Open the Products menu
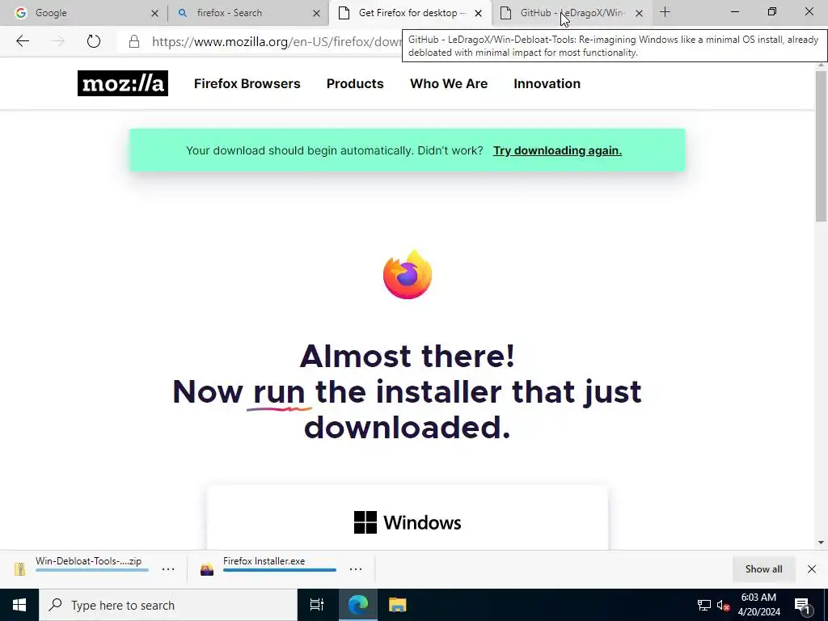 (x=355, y=83)
